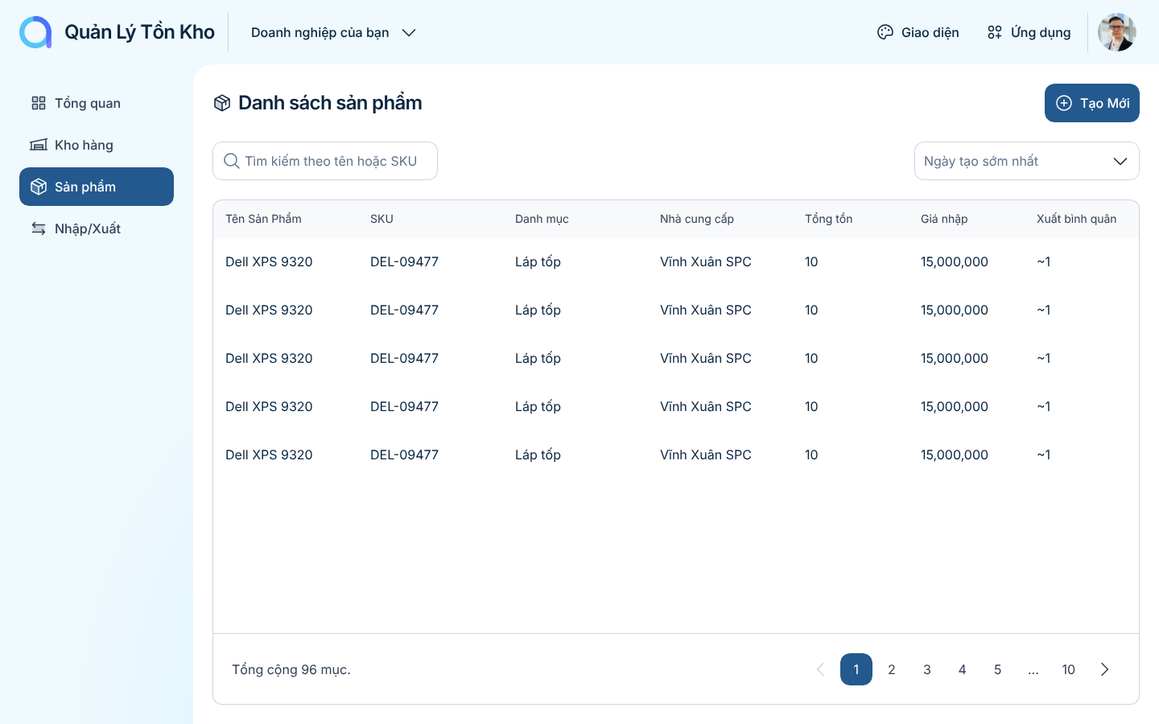Go to page 10 in pagination
The width and height of the screenshot is (1159, 724).
pyautogui.click(x=1068, y=669)
